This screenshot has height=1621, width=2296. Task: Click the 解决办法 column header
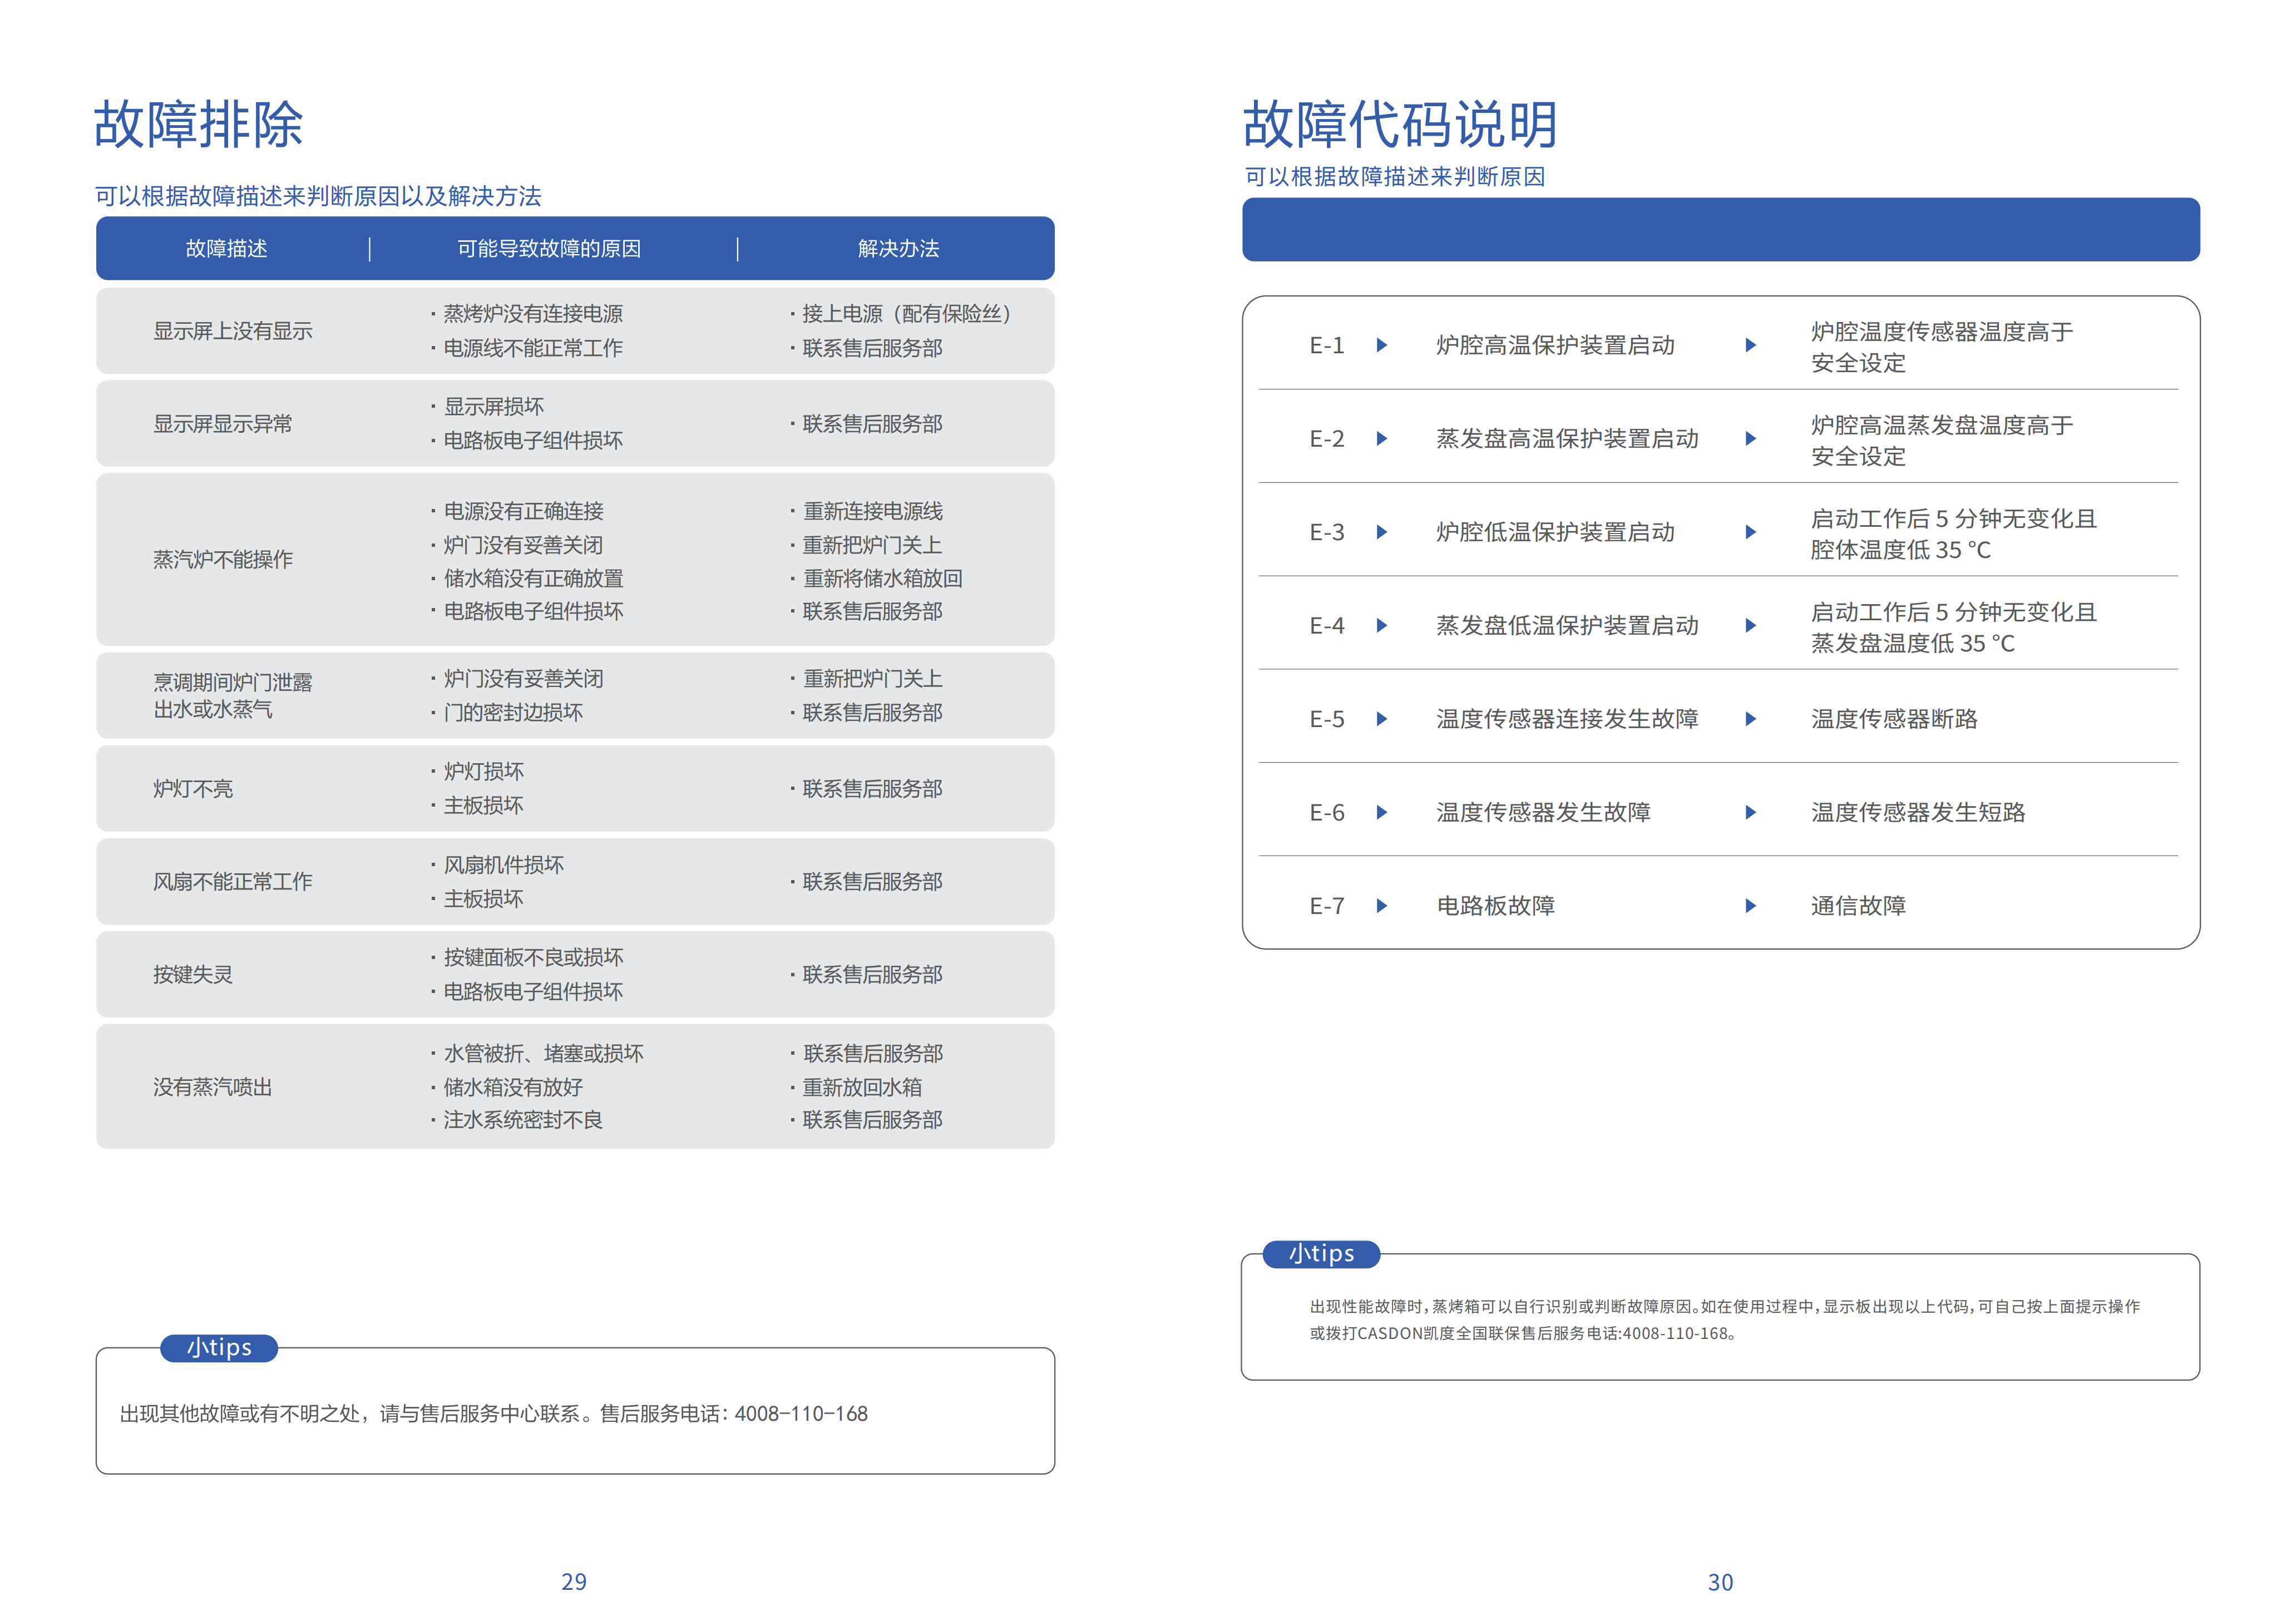898,249
